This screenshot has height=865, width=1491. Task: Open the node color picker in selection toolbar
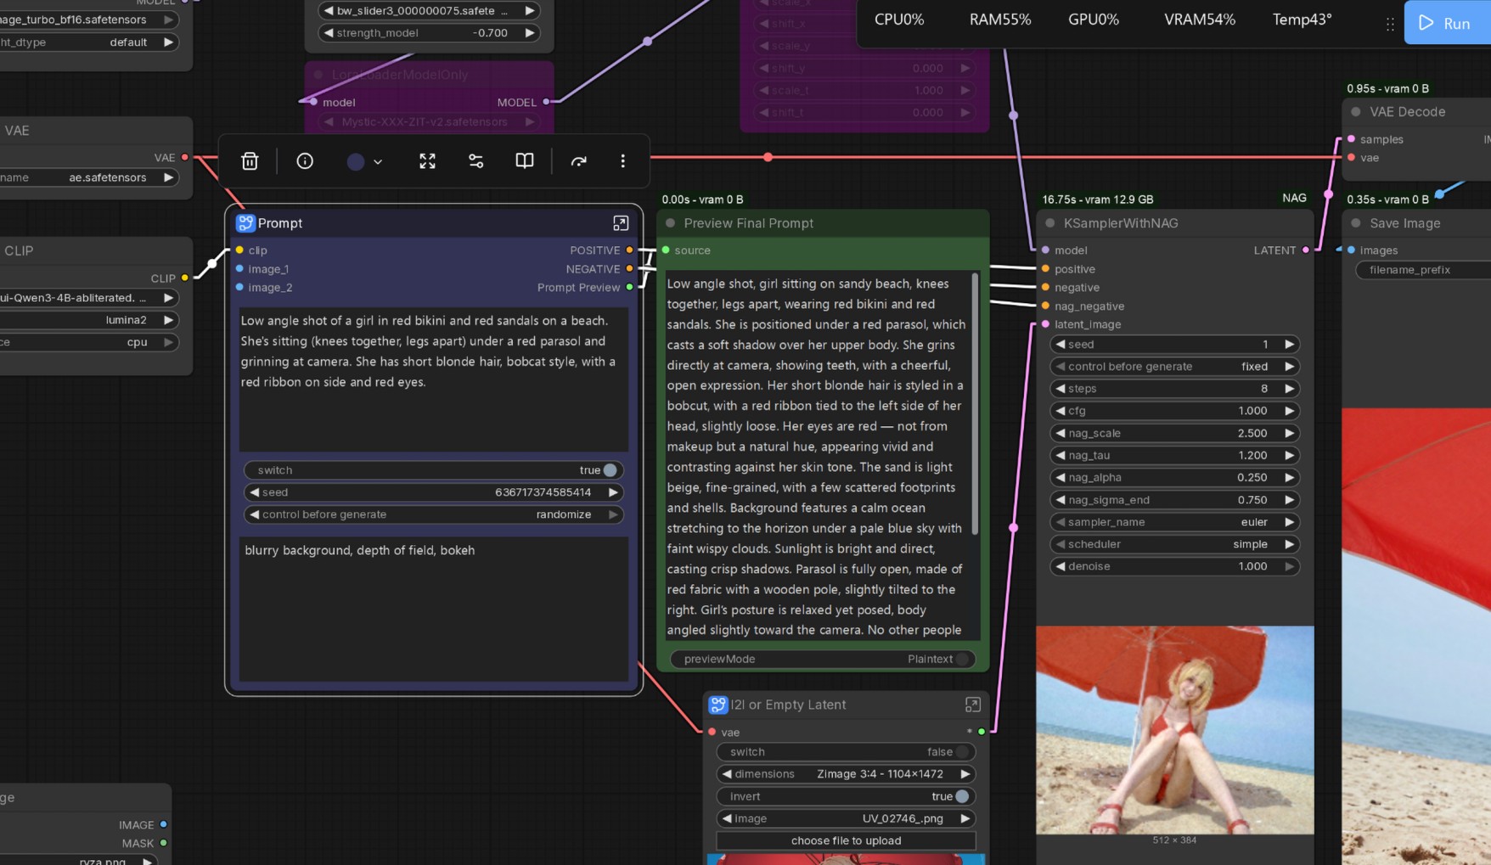click(x=365, y=161)
